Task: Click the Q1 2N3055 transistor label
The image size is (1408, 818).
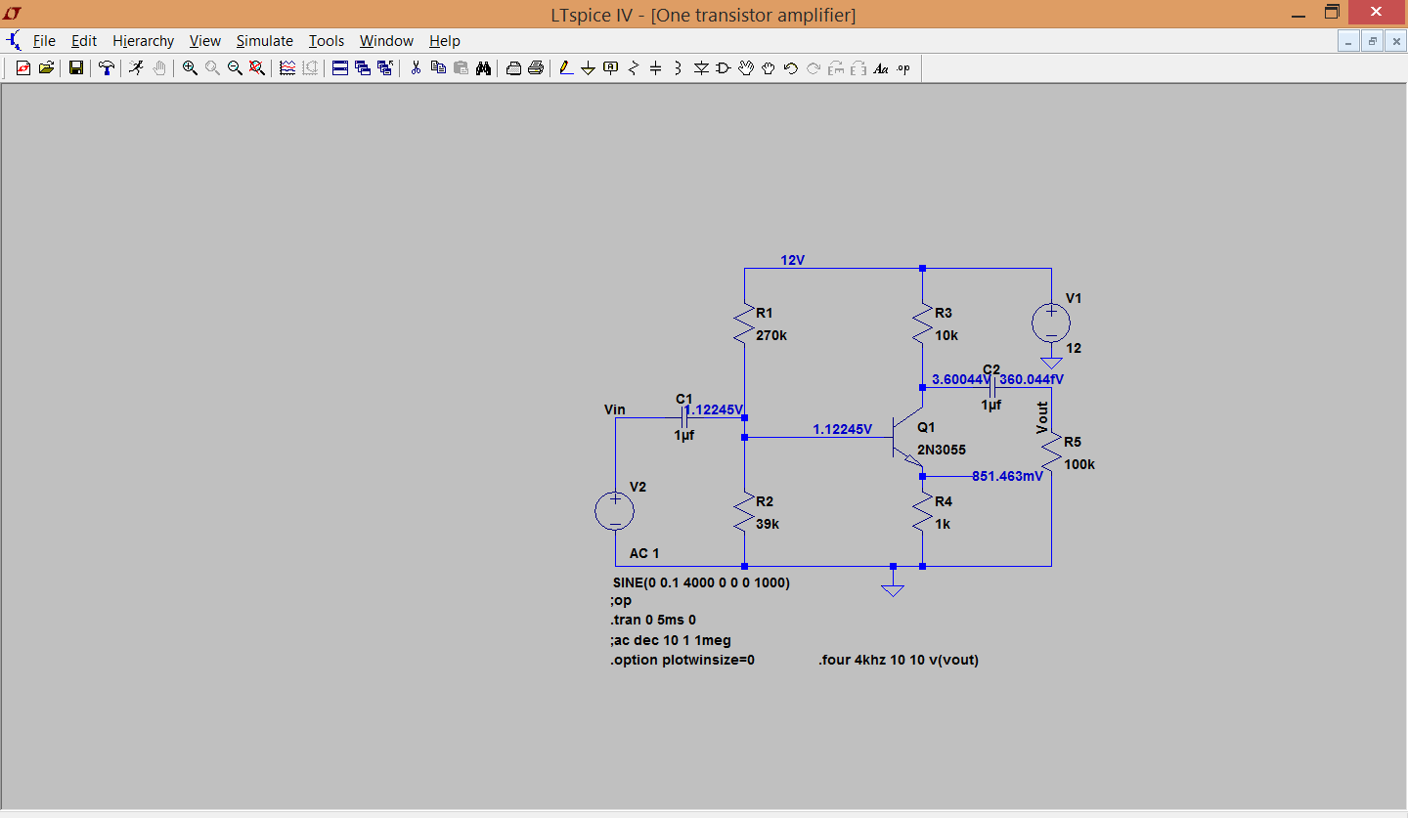Action: click(942, 451)
